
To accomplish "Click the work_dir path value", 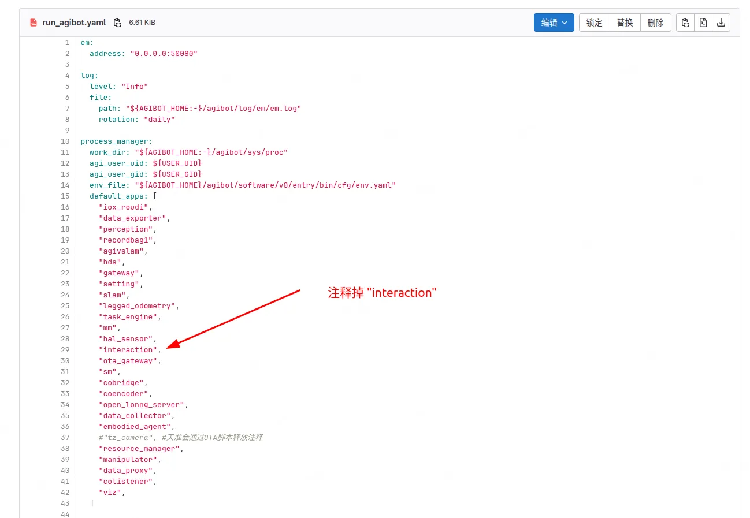I will tap(211, 152).
